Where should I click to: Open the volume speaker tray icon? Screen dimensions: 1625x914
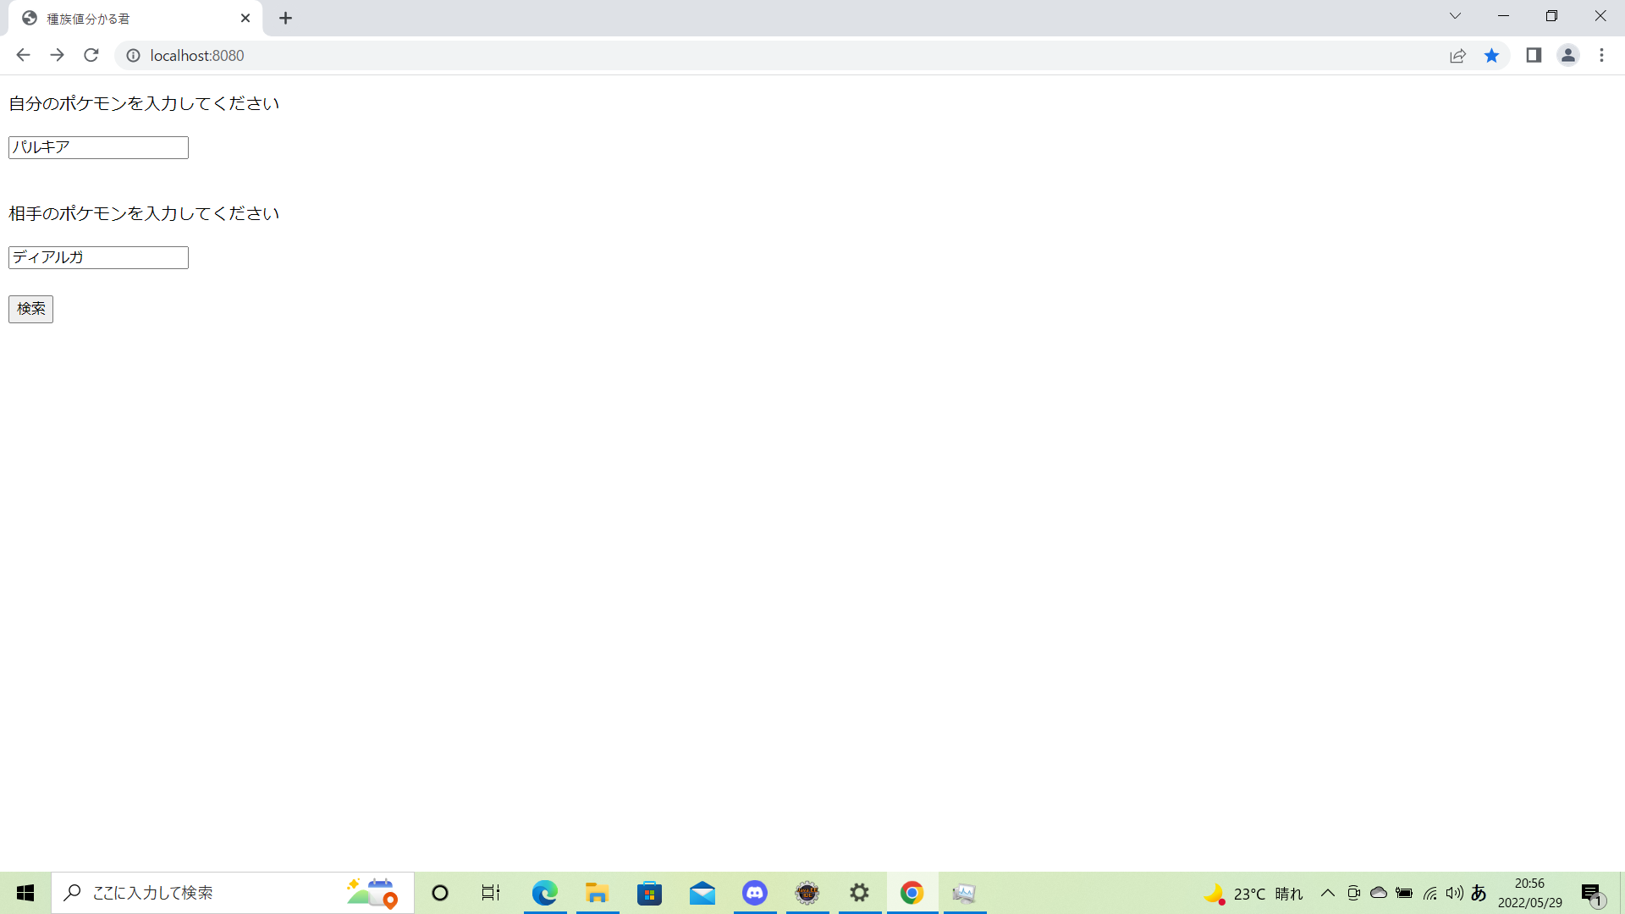(x=1454, y=893)
